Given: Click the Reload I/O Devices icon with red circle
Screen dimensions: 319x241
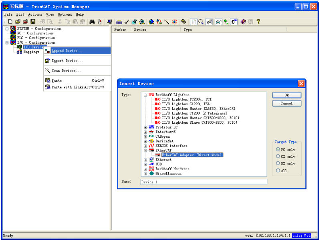Looking at the screenshot, I should pos(174,22).
